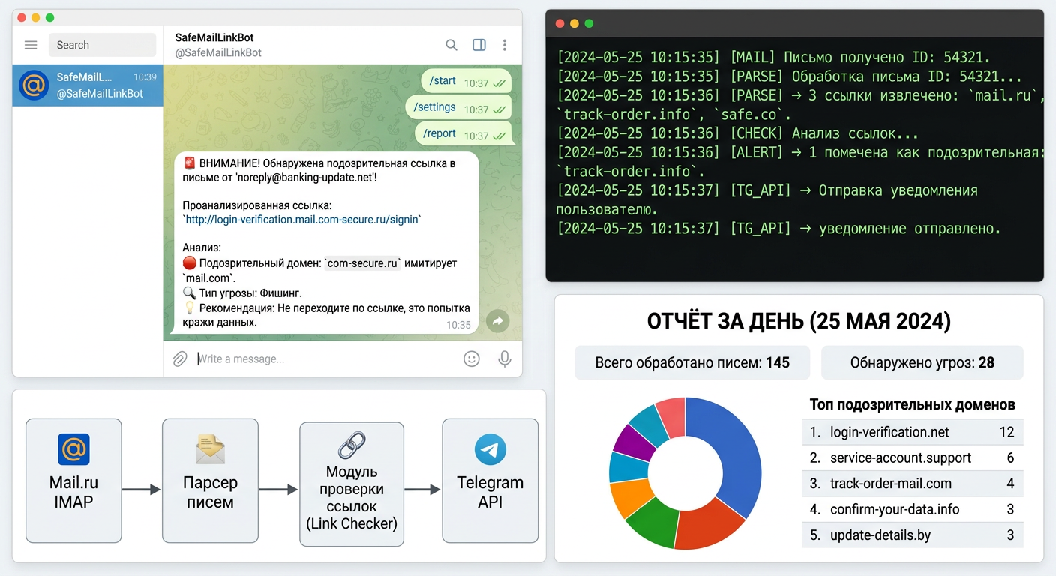Click the /start command message
The width and height of the screenshot is (1056, 576).
(465, 81)
